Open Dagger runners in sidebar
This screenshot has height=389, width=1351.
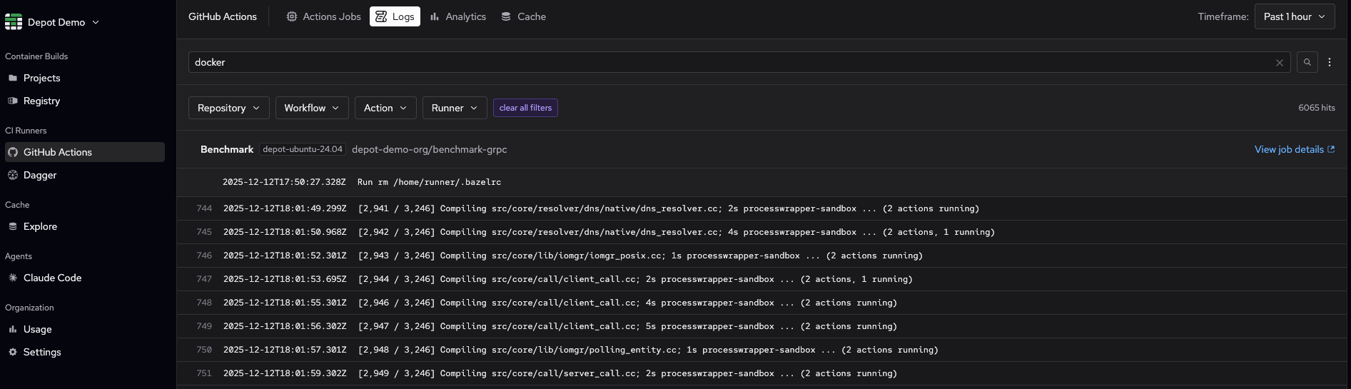[x=40, y=175]
